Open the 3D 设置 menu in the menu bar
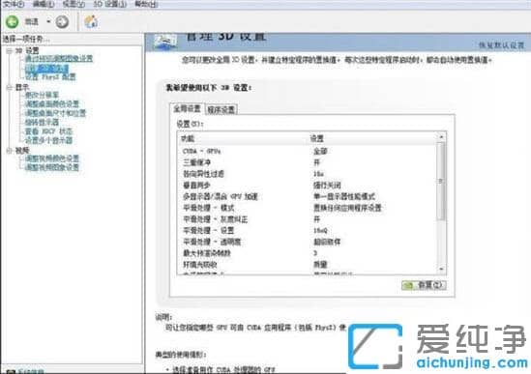Viewport: 531px width, 374px height. tap(109, 4)
